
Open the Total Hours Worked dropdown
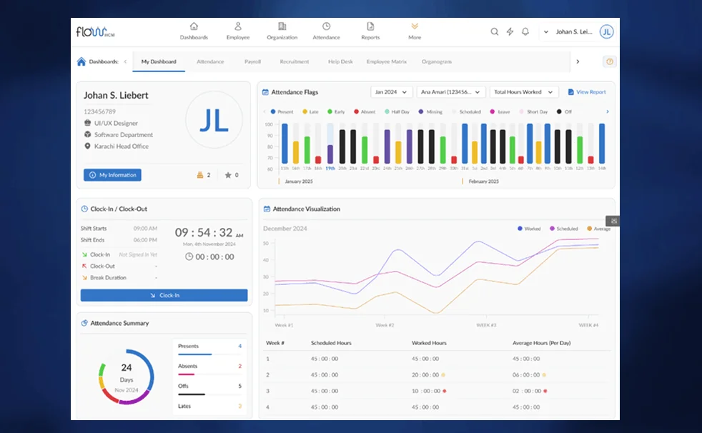pos(523,92)
